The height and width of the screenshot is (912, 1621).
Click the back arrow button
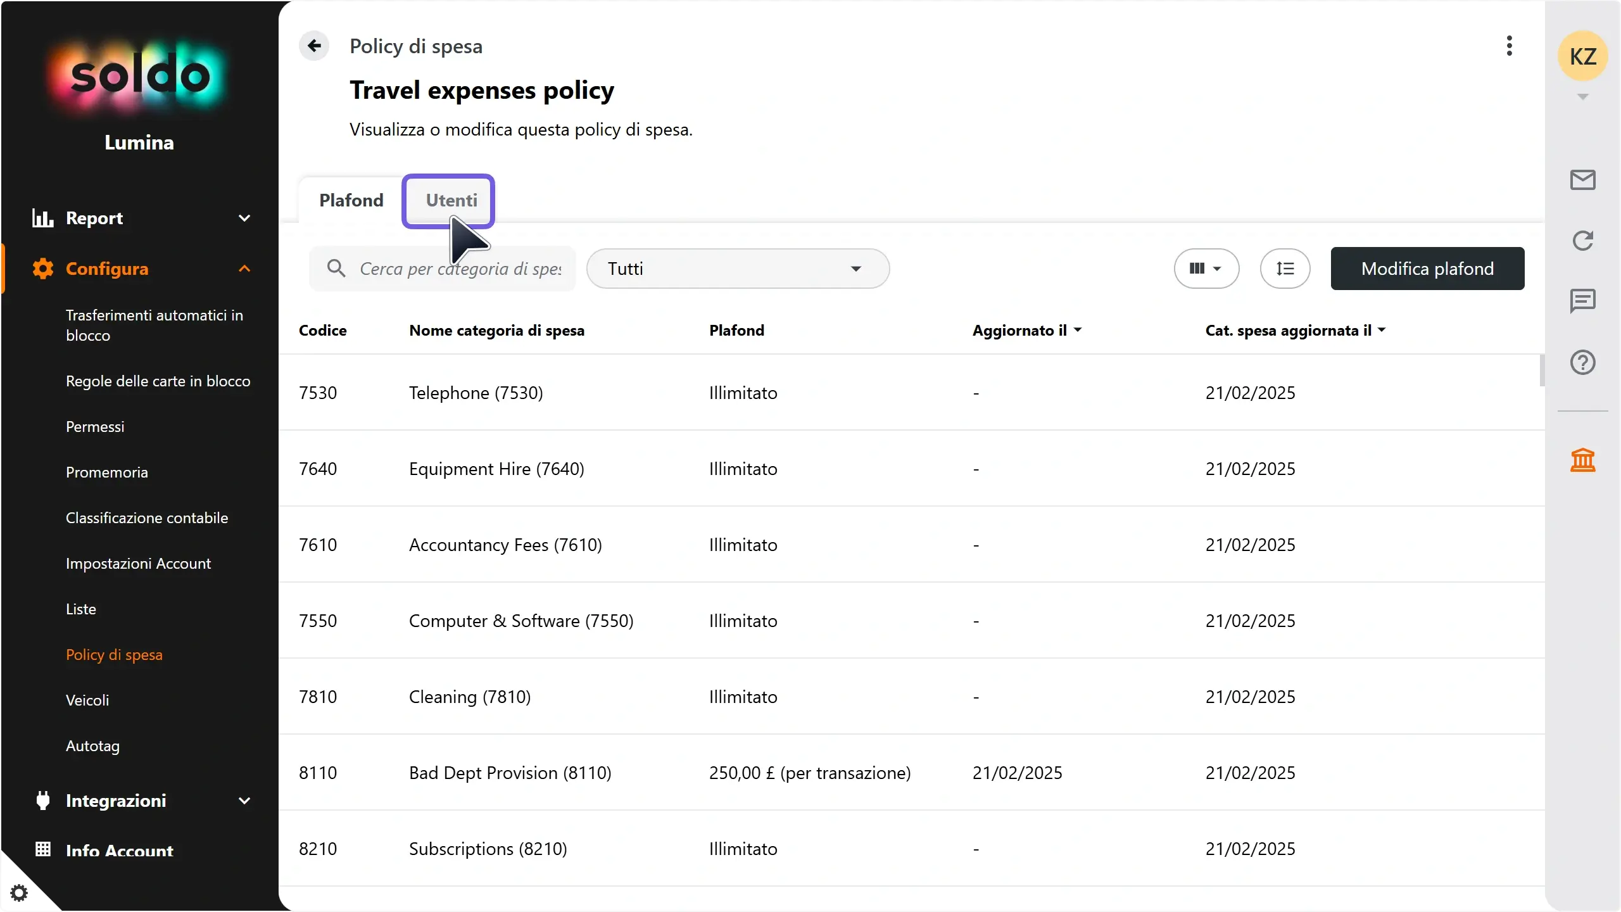click(x=314, y=46)
